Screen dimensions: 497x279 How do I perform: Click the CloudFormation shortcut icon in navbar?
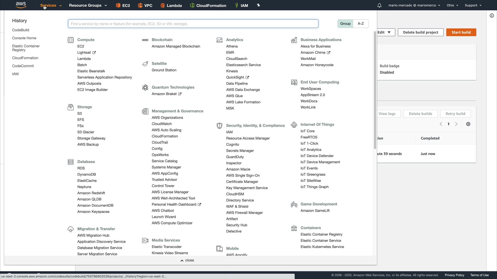point(192,5)
